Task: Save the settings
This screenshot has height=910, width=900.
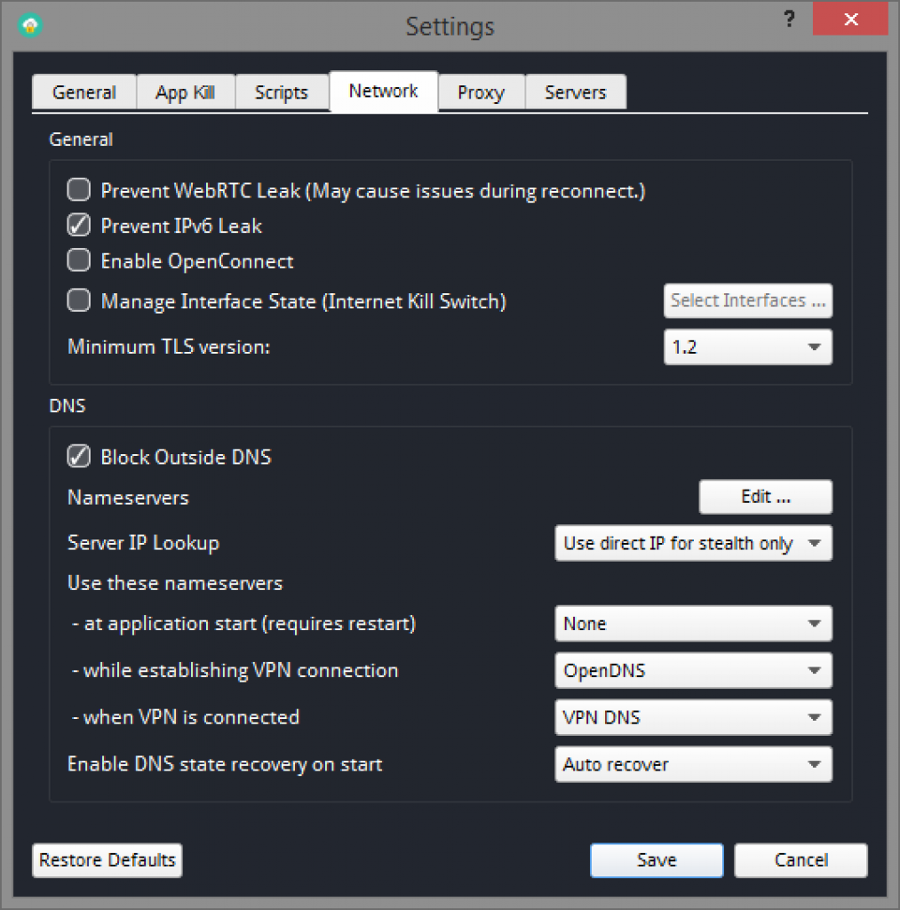Action: point(657,860)
